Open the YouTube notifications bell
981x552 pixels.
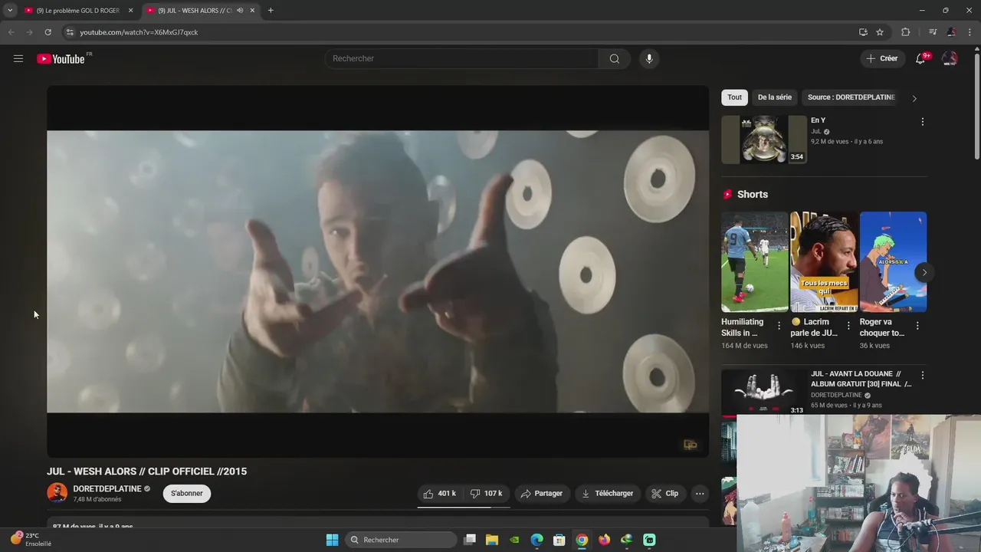pos(921,58)
